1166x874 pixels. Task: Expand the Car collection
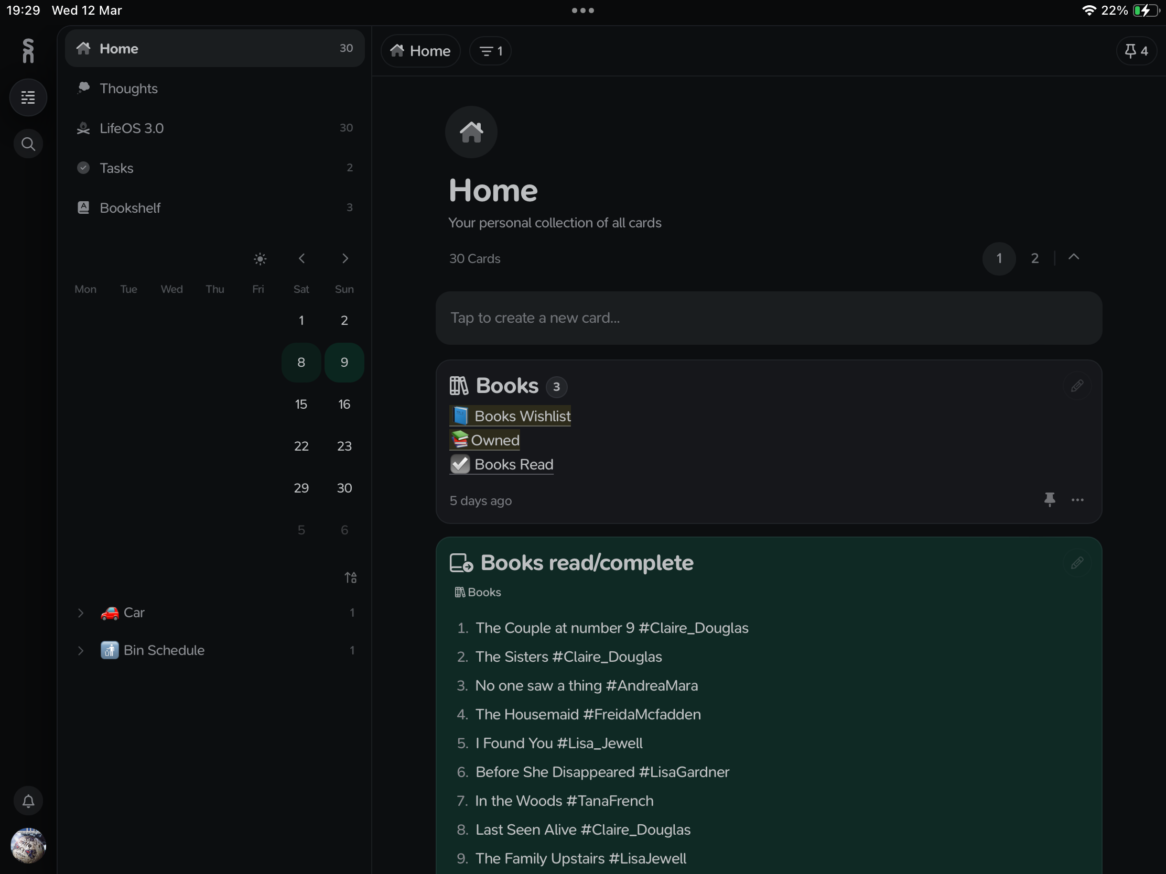click(81, 613)
